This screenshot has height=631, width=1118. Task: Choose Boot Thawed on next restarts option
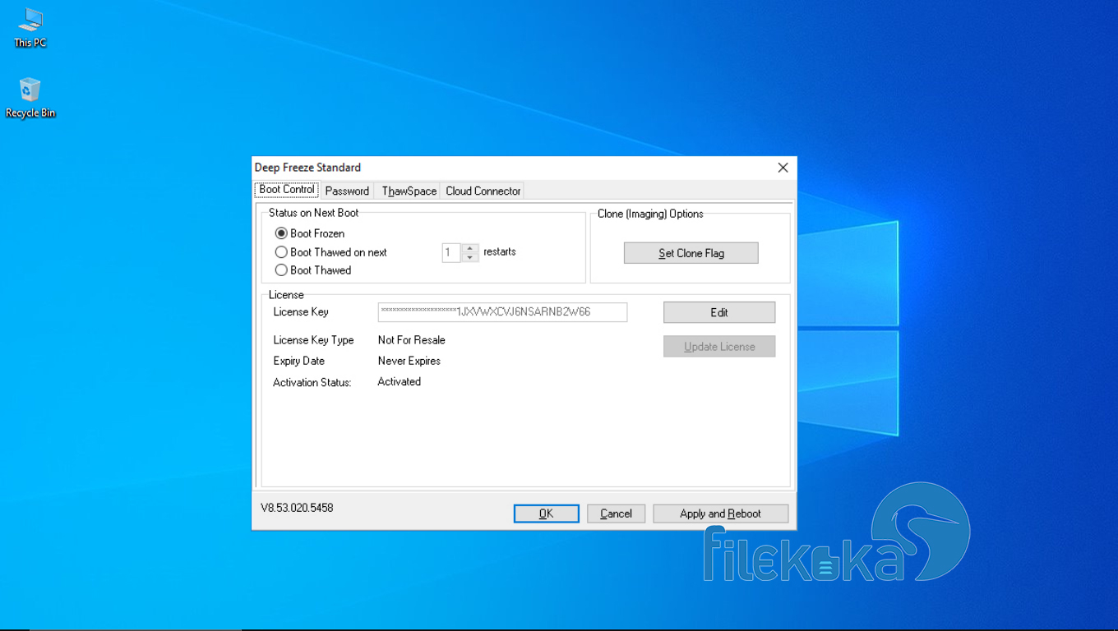click(331, 252)
